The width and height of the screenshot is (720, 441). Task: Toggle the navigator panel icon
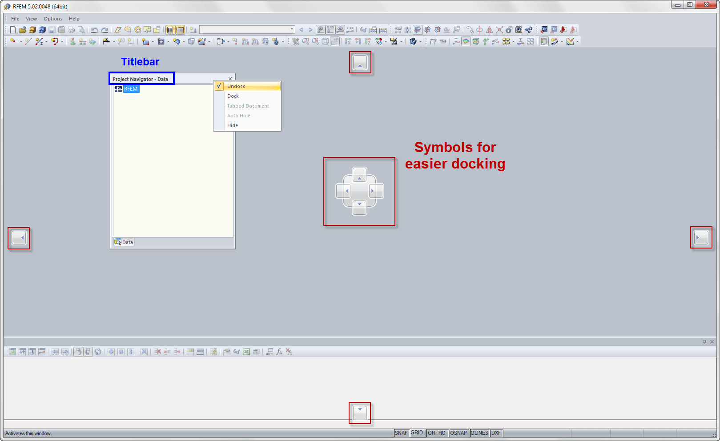(x=170, y=30)
